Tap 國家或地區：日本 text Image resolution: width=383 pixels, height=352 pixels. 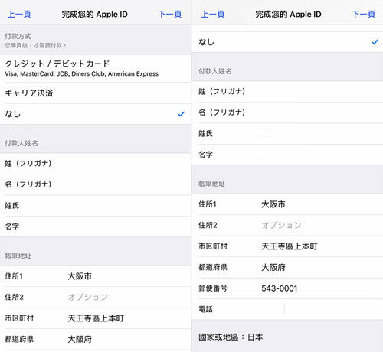pyautogui.click(x=231, y=337)
